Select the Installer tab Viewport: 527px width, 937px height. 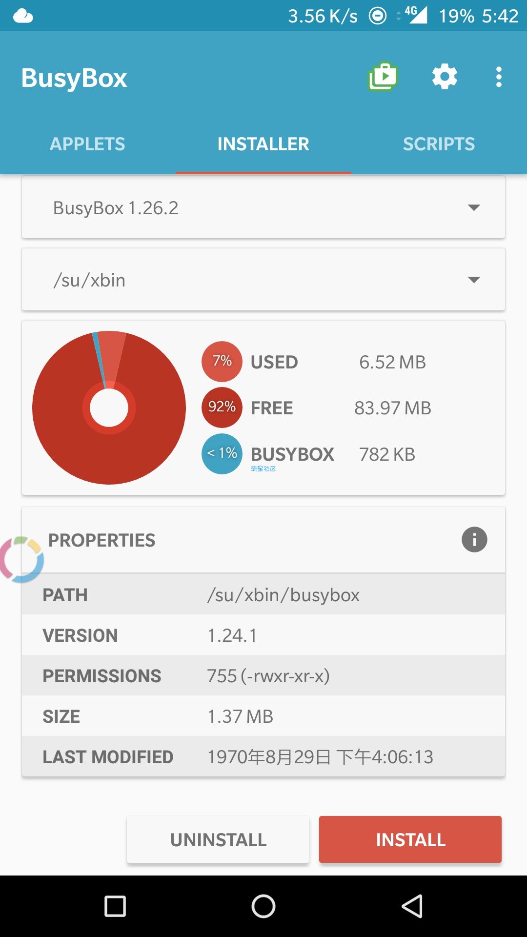(x=263, y=144)
